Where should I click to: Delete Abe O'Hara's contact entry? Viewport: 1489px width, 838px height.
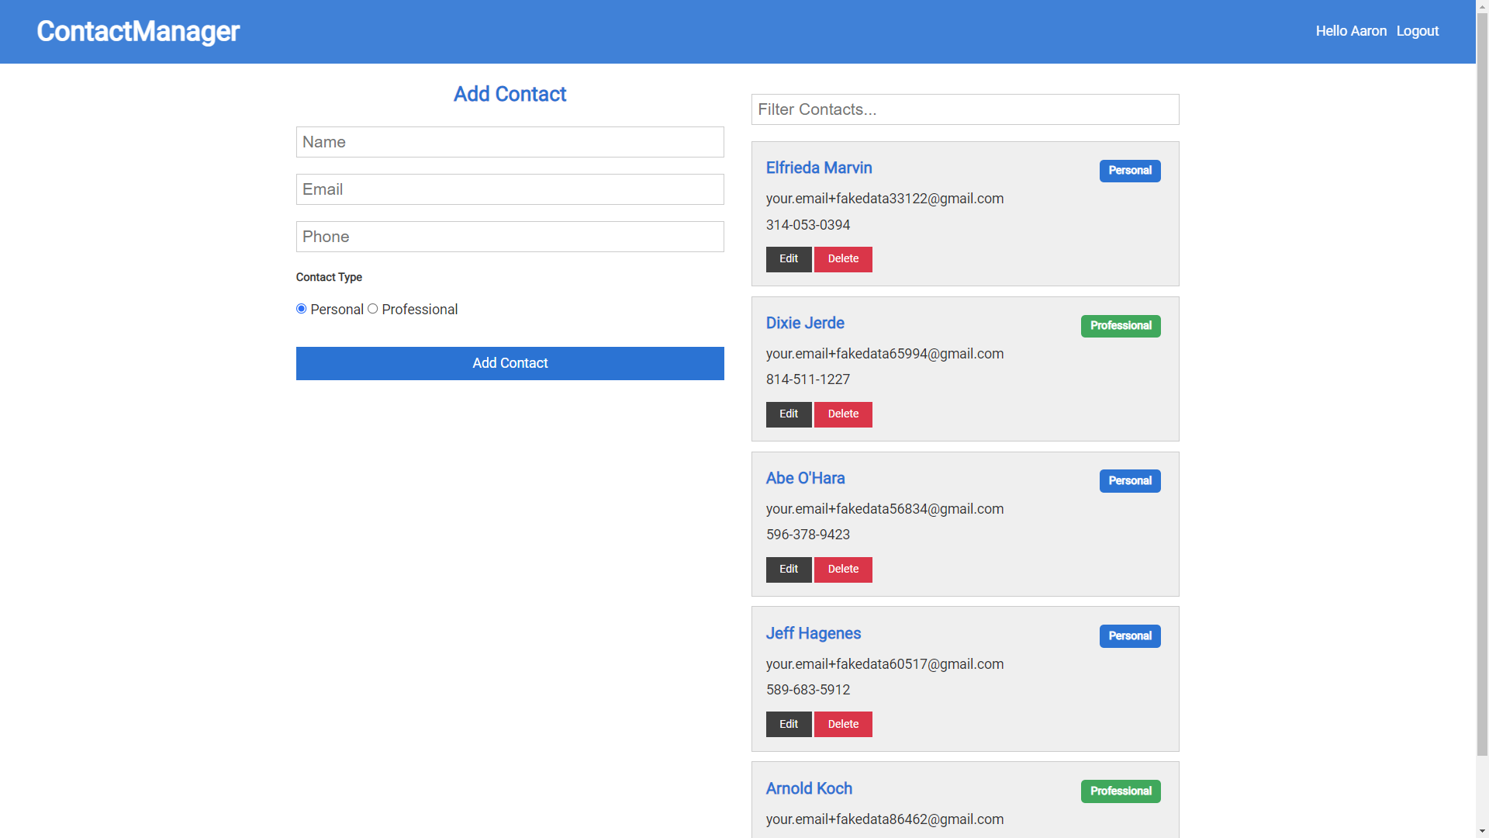[842, 570]
